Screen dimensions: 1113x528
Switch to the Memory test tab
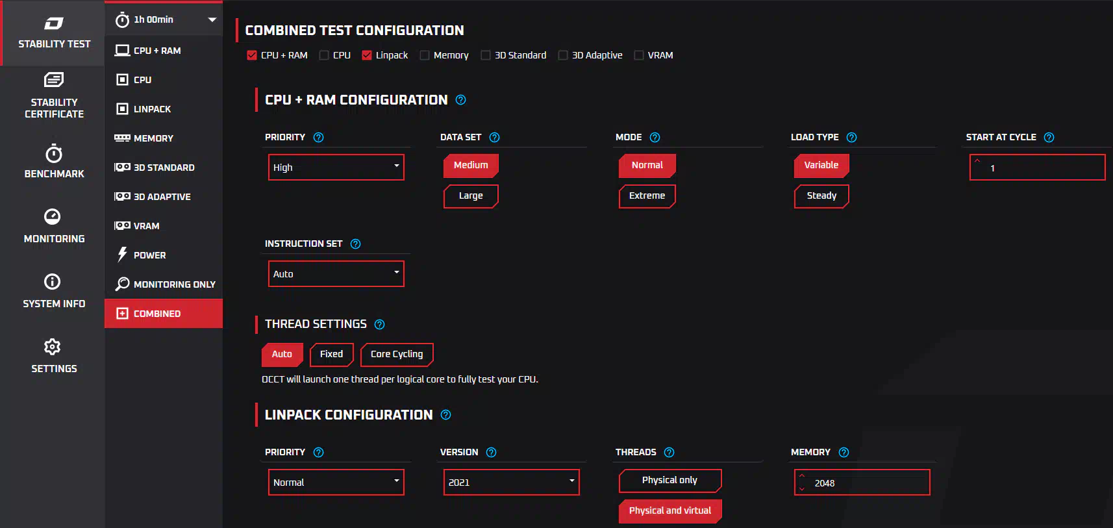164,138
